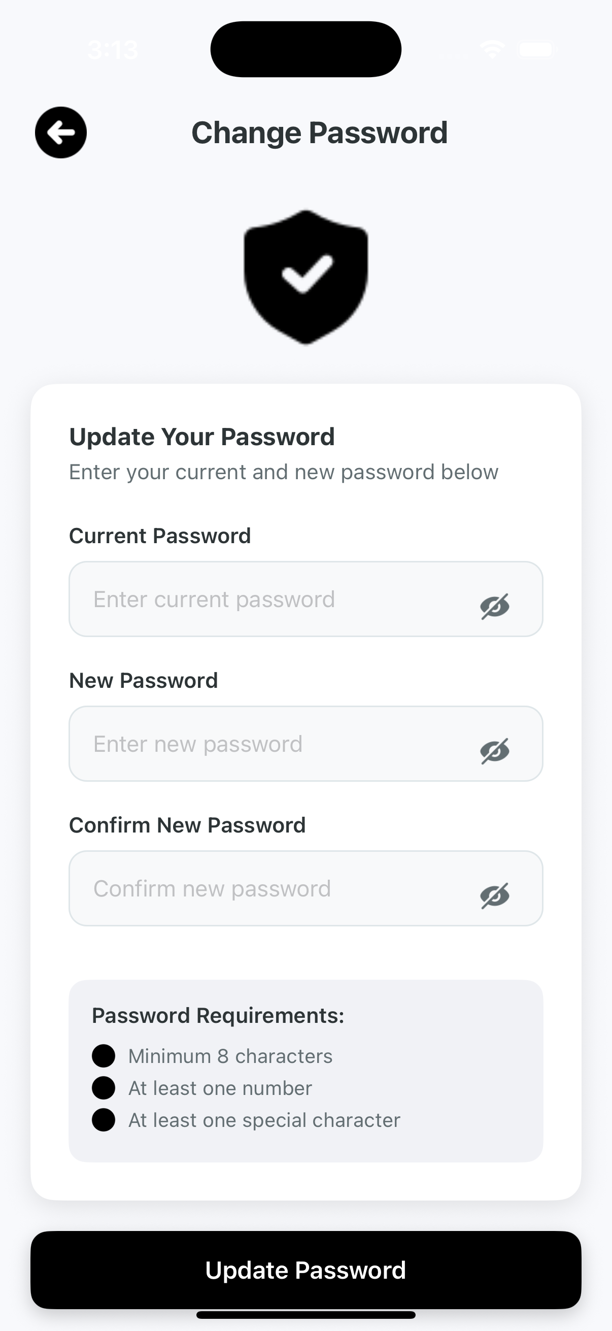Click bullet beside At least one number
This screenshot has width=612, height=1331.
(104, 1088)
